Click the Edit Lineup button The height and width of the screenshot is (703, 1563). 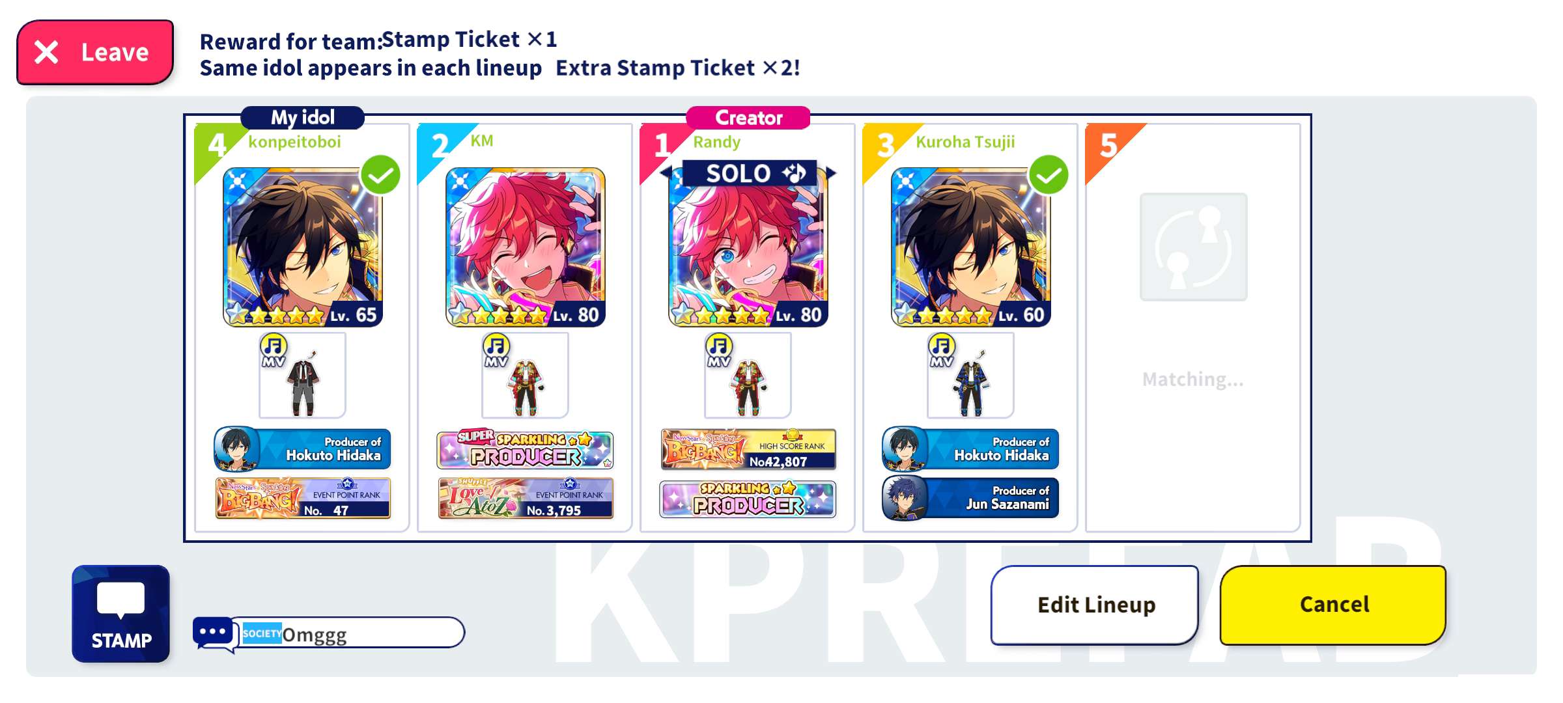click(x=1095, y=605)
